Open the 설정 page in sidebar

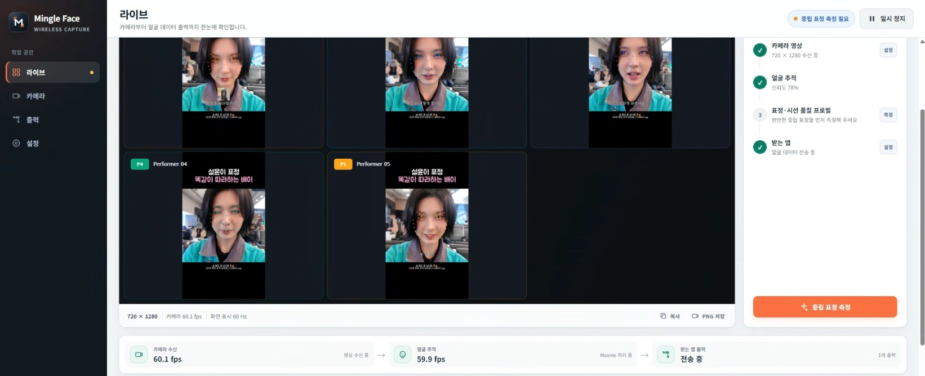pos(53,143)
